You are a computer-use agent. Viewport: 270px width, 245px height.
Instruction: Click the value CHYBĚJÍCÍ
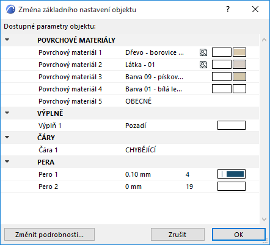pyautogui.click(x=140, y=150)
